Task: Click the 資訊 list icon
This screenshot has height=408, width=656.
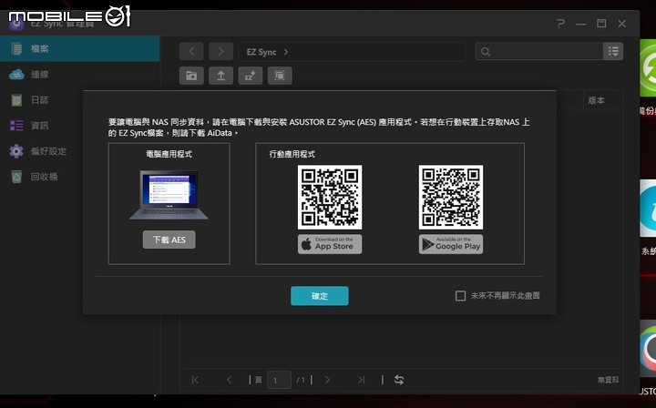Action: coord(16,126)
